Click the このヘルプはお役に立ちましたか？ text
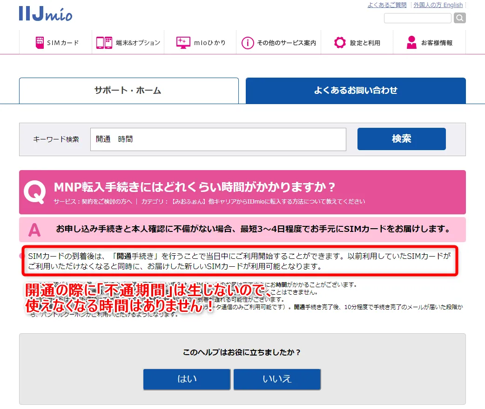 242,352
